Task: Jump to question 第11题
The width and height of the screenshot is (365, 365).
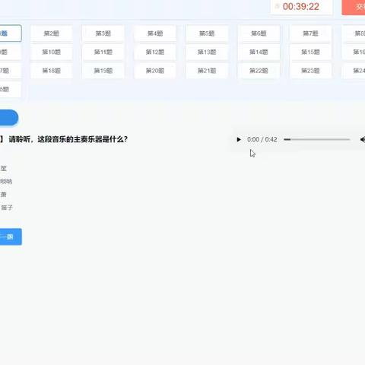Action: [x=103, y=52]
